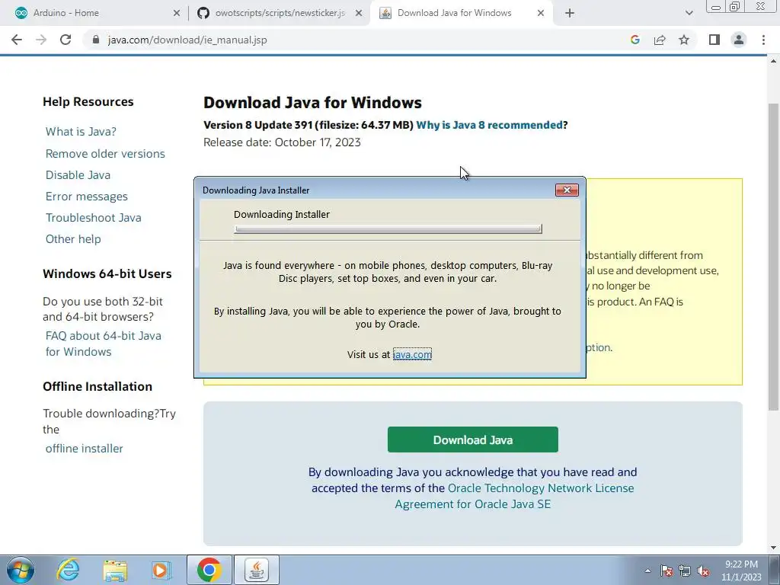Click the scrollbar down arrow

point(773,548)
